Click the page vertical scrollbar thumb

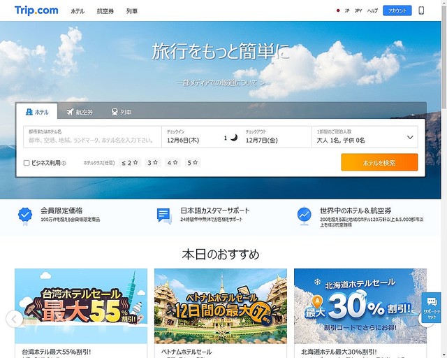[444, 56]
